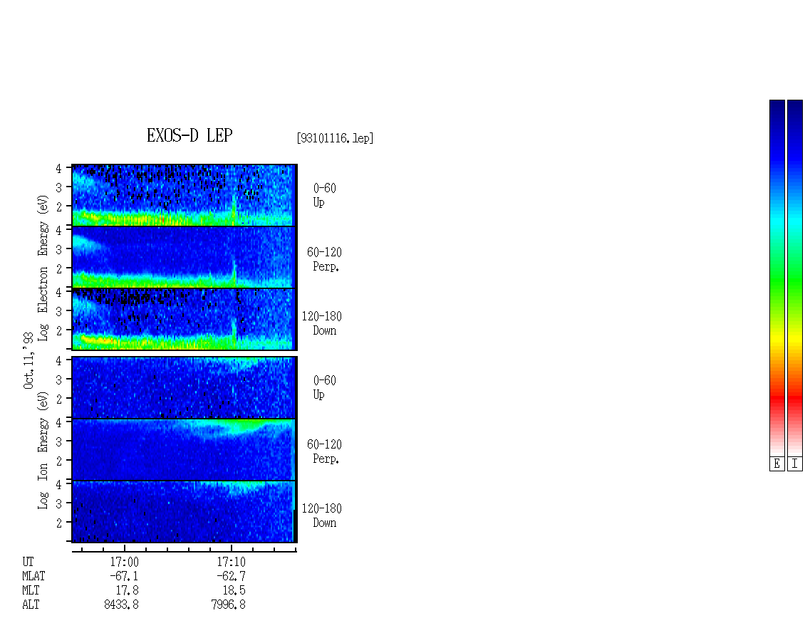Click the 17:00 UT time label
Image resolution: width=805 pixels, height=623 pixels.
point(124,562)
